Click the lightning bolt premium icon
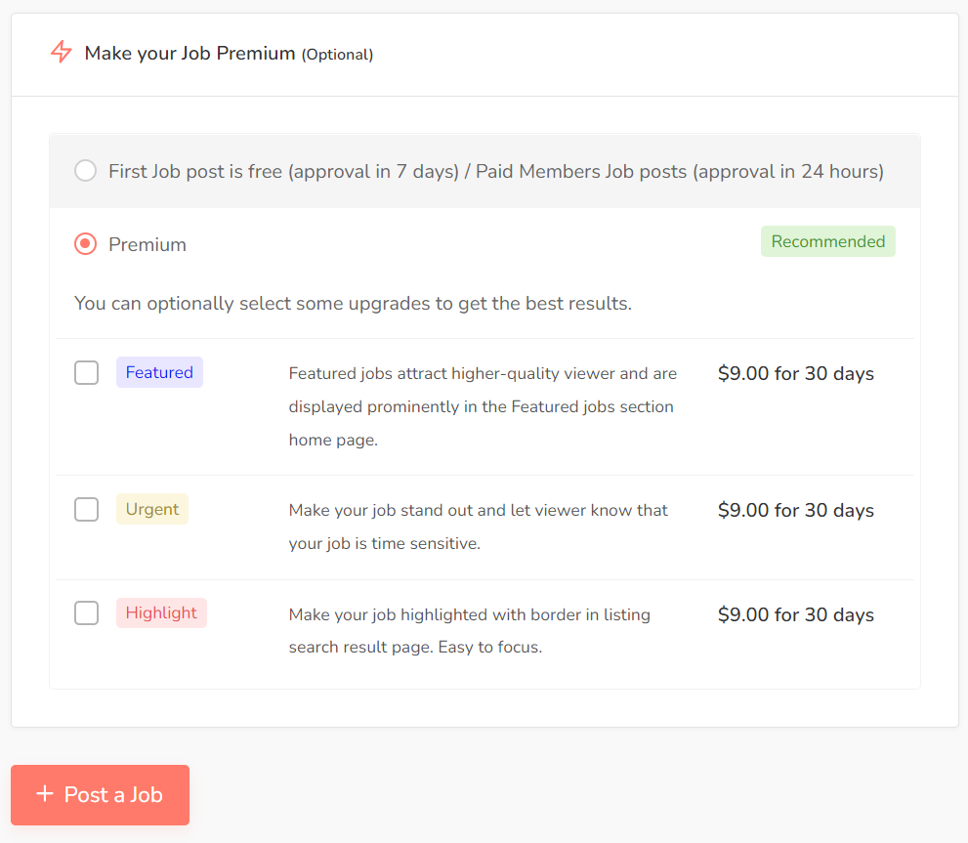The width and height of the screenshot is (968, 843). pyautogui.click(x=62, y=52)
